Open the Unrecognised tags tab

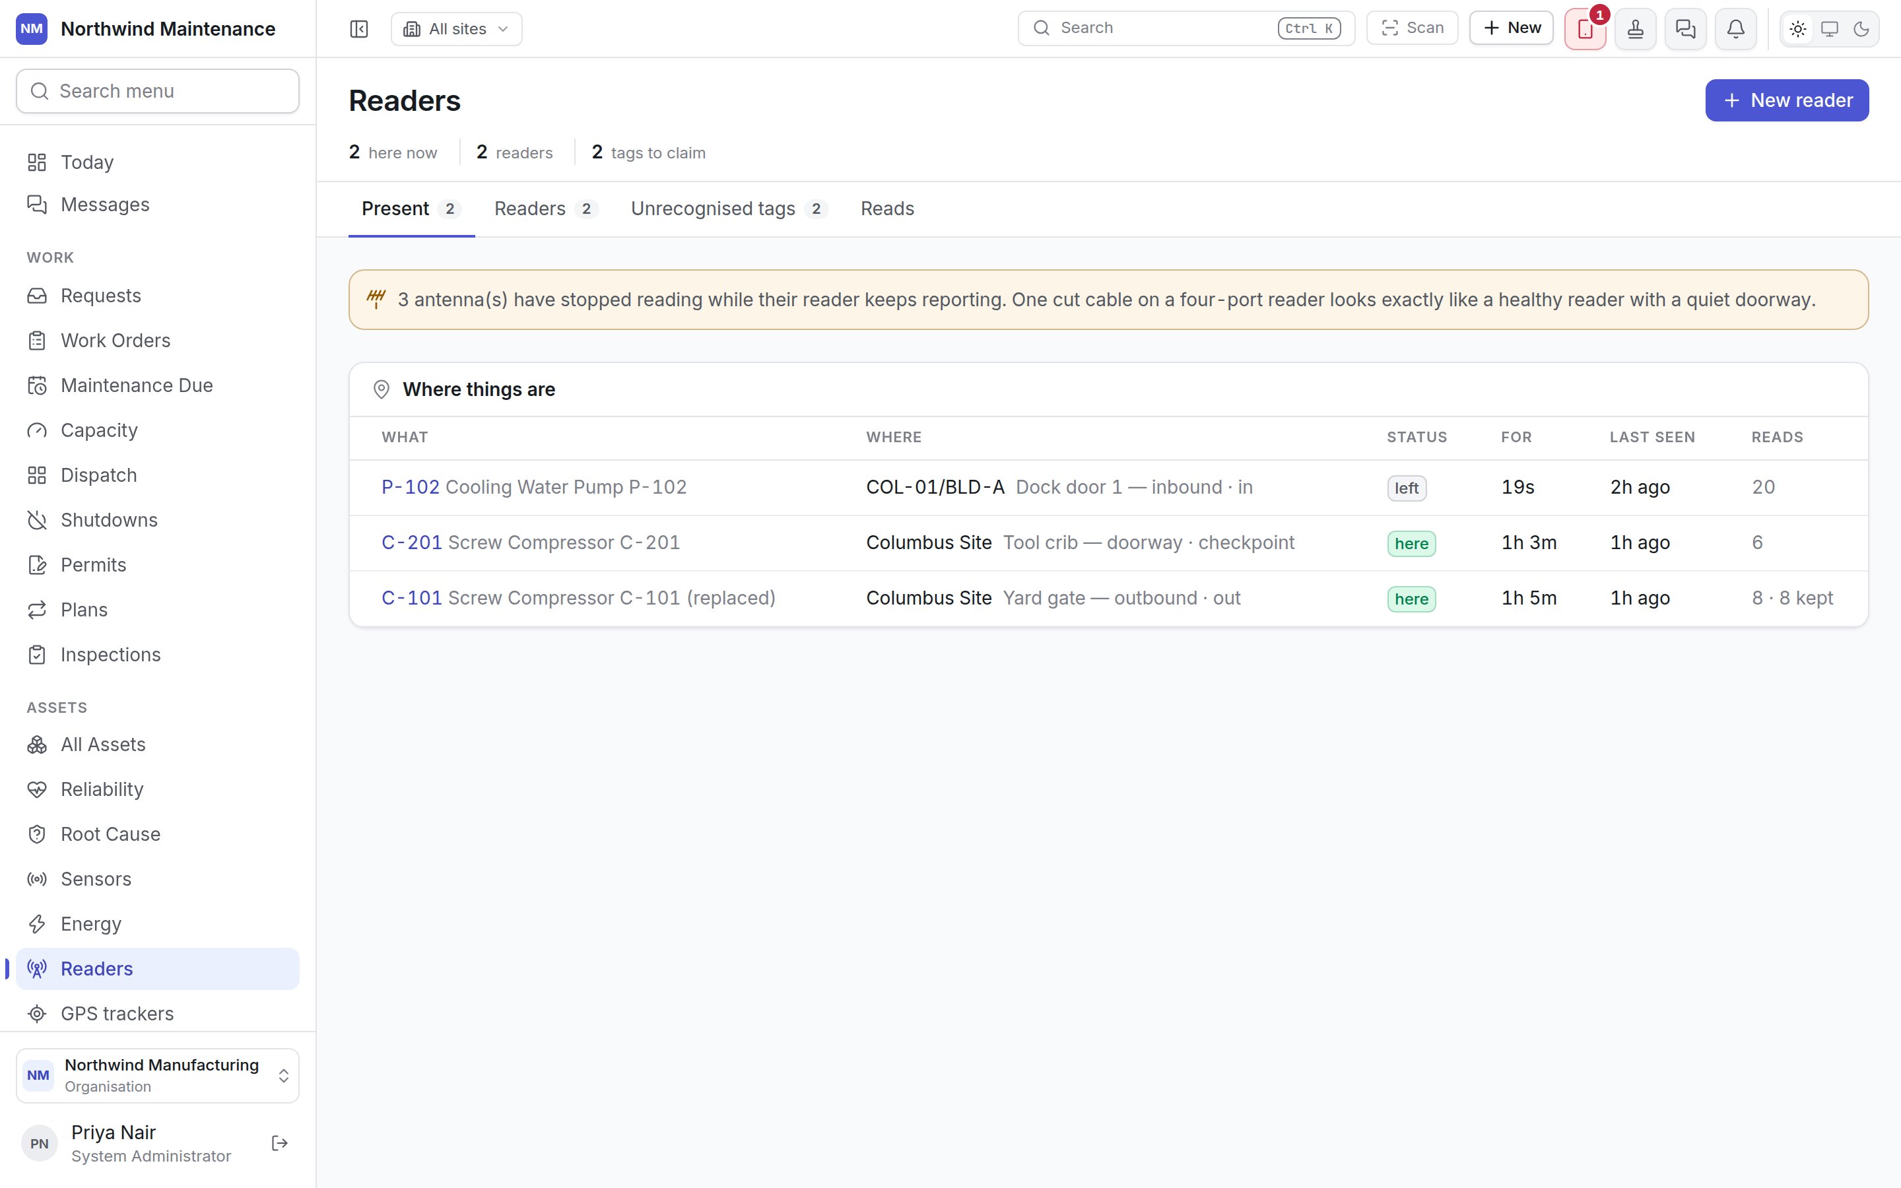pos(729,209)
